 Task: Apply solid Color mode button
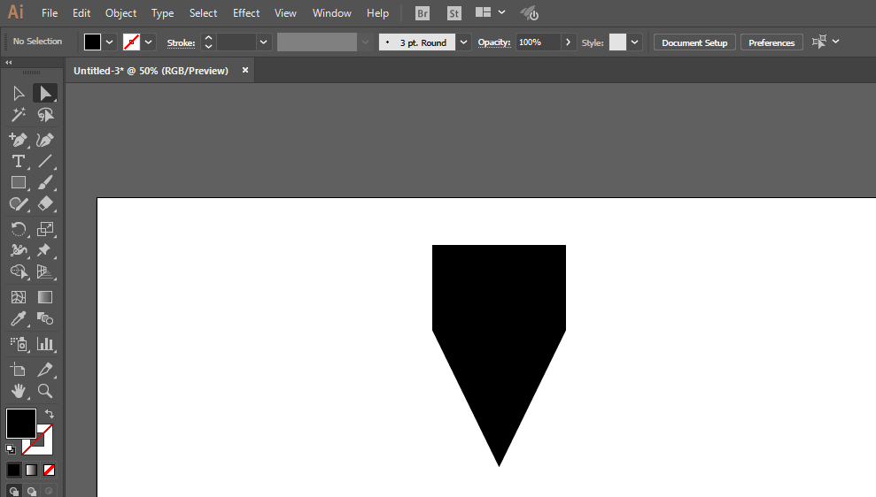13,470
